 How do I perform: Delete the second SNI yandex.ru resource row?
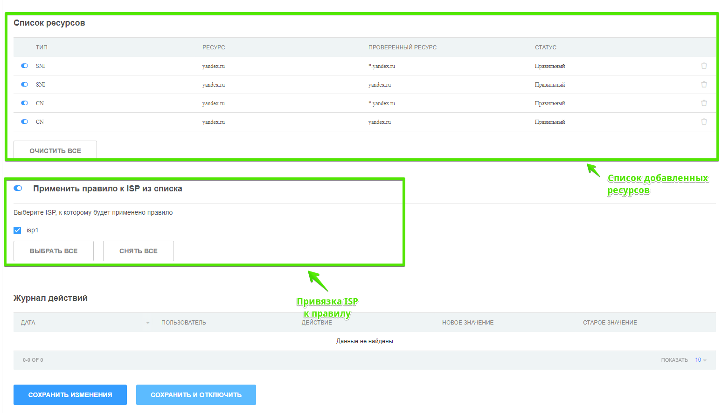pyautogui.click(x=704, y=85)
